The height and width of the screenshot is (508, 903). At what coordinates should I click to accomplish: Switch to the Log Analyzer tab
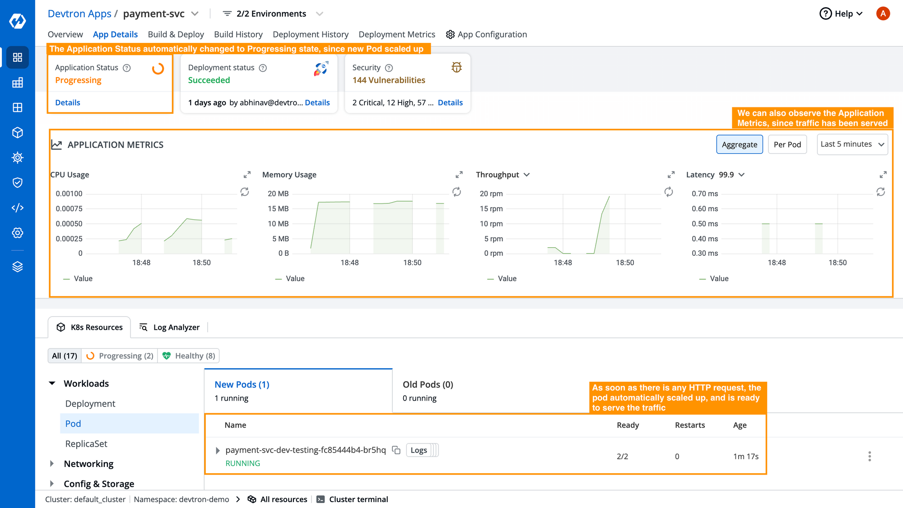169,327
